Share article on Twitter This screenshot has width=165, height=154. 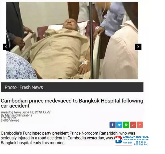(119, 125)
